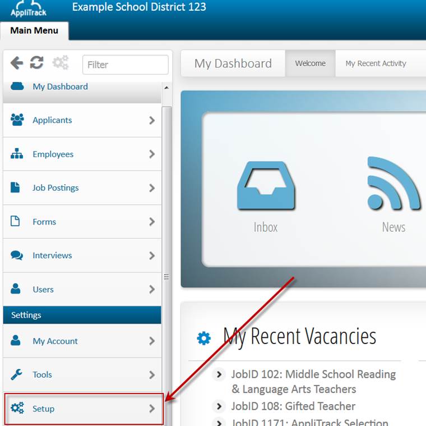This screenshot has height=426, width=426.
Task: Click the My Recent Vacancies heading
Action: tap(300, 337)
